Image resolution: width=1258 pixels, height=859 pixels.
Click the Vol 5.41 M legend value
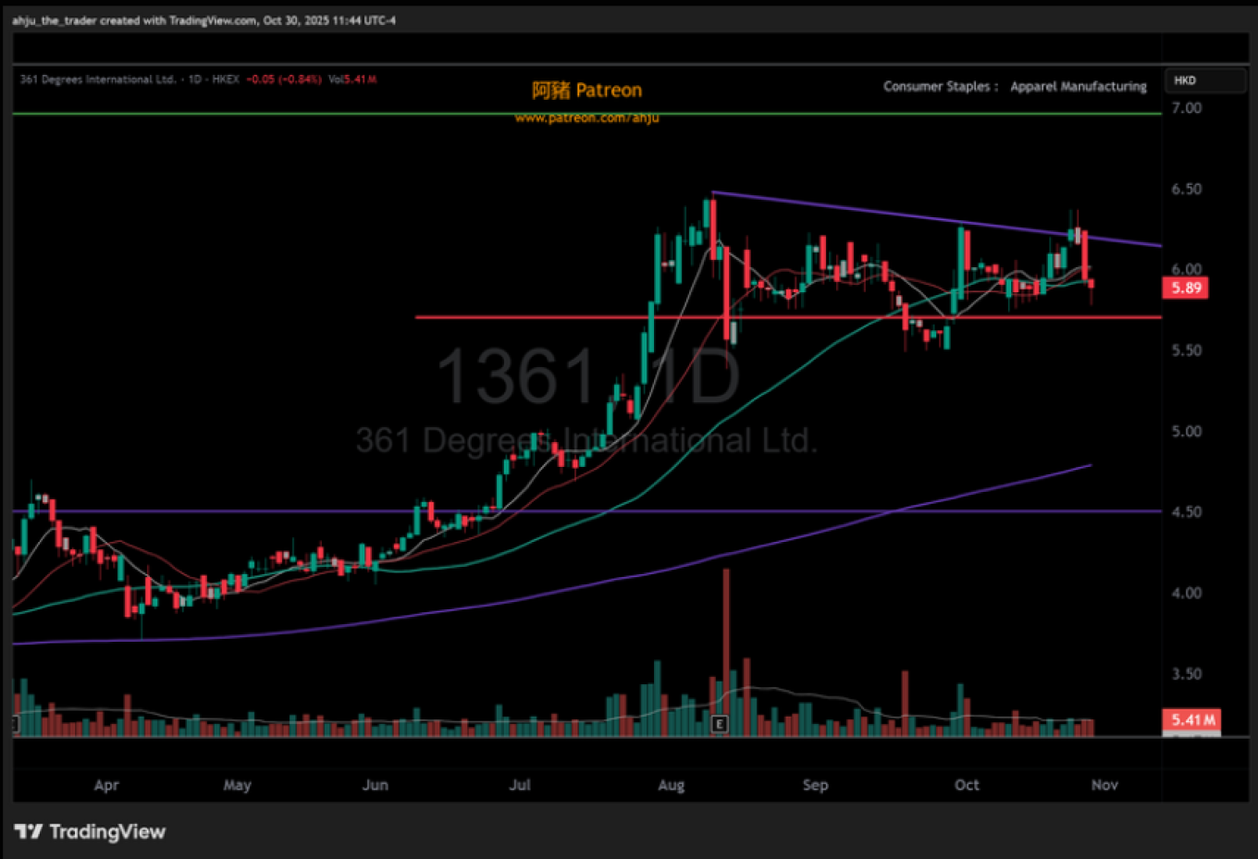(352, 80)
